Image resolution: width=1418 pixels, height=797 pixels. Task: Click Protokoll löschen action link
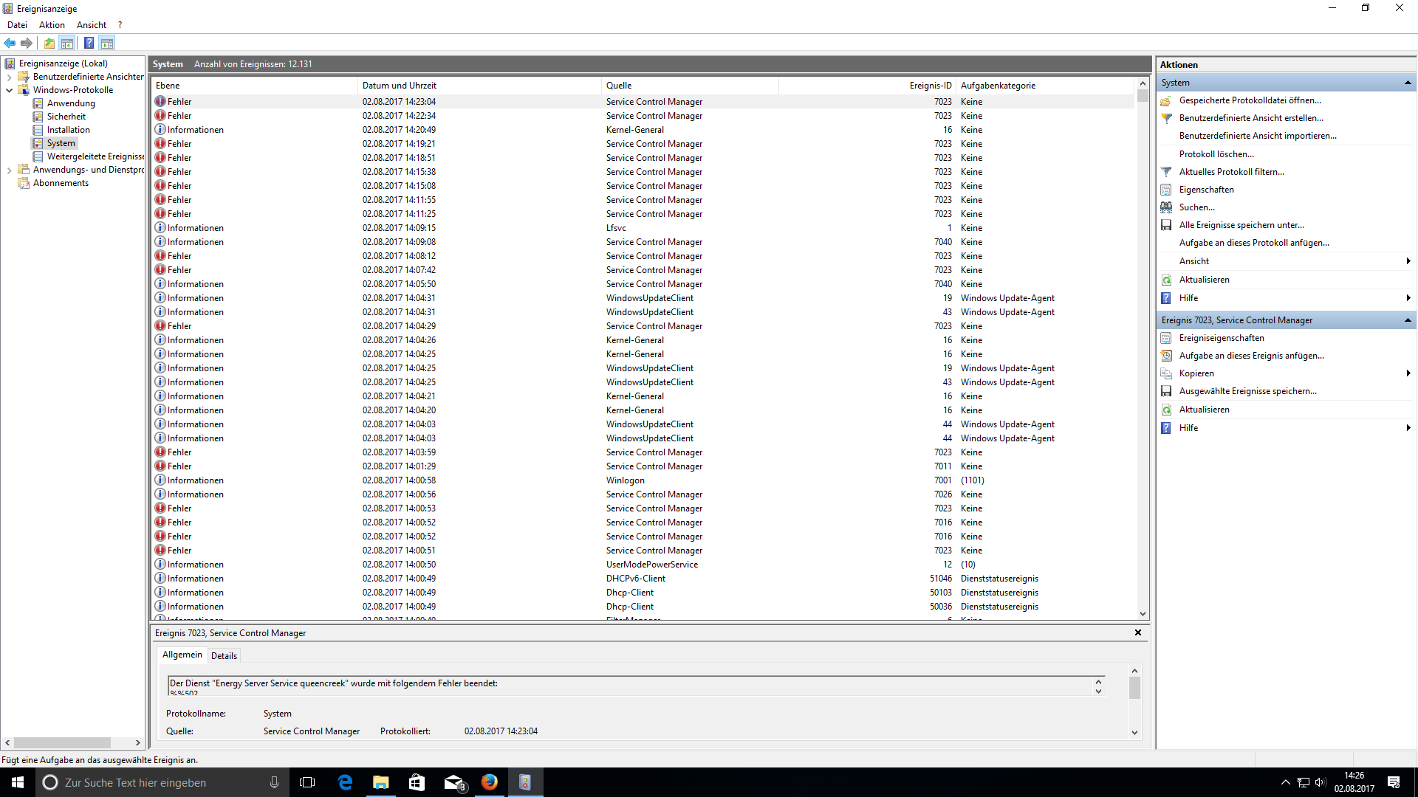tap(1216, 154)
